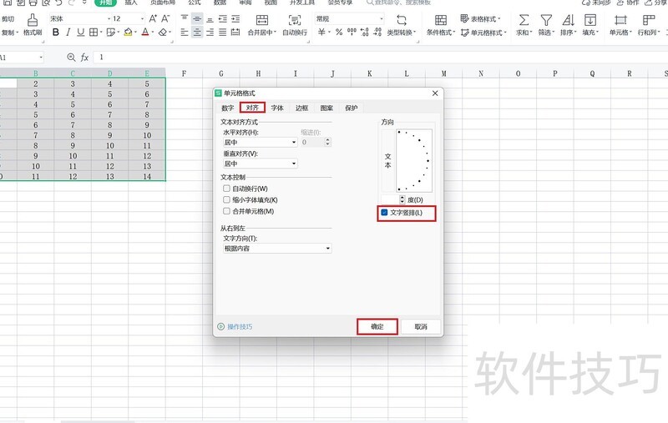Set bottom vertical alignment in ribbon
668x423 pixels.
pos(210,18)
